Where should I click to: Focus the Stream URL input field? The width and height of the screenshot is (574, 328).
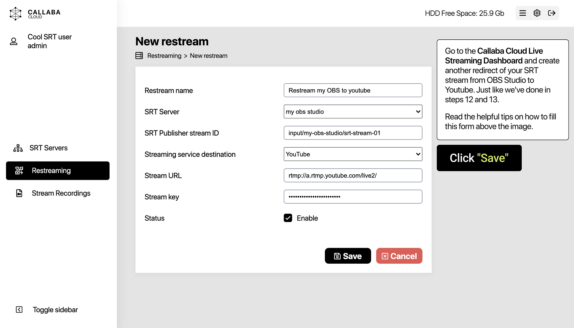point(353,175)
